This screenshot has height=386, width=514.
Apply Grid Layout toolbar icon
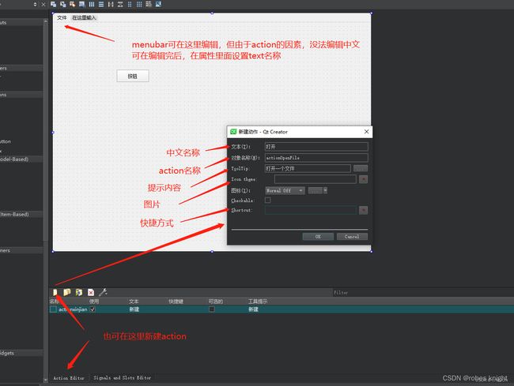[x=139, y=4]
